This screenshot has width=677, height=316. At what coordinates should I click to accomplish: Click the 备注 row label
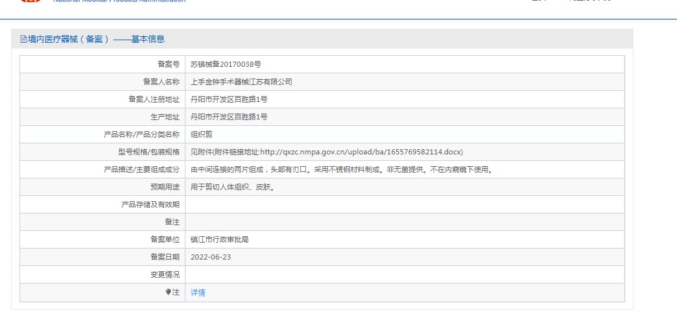pos(172,222)
